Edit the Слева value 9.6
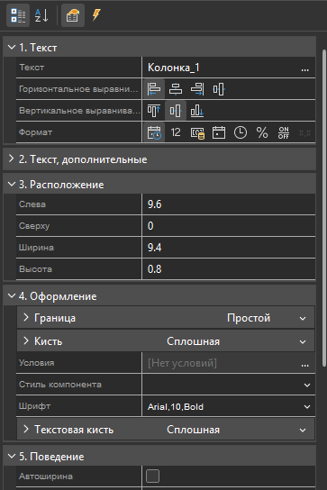 click(x=229, y=204)
